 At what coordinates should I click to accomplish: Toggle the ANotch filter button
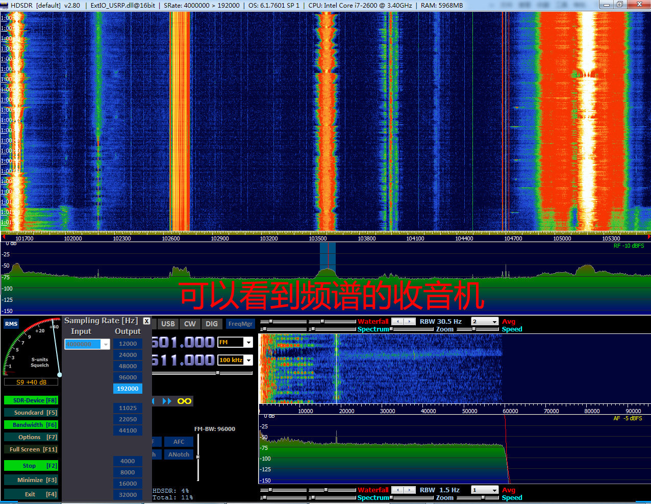point(179,454)
